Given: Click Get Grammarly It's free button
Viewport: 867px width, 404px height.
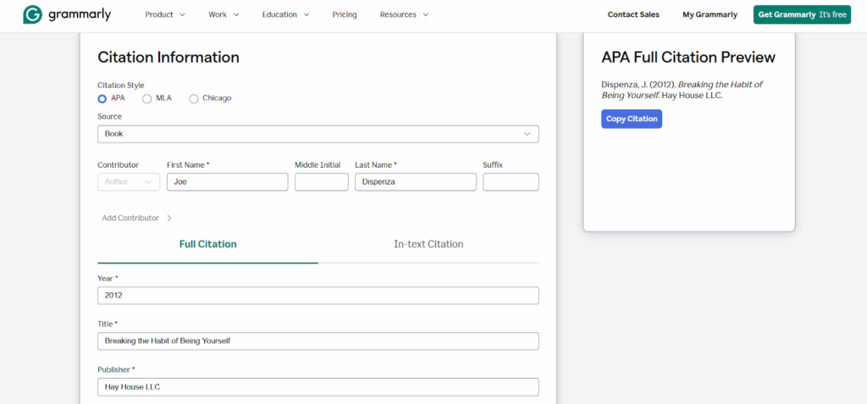Looking at the screenshot, I should coord(802,15).
